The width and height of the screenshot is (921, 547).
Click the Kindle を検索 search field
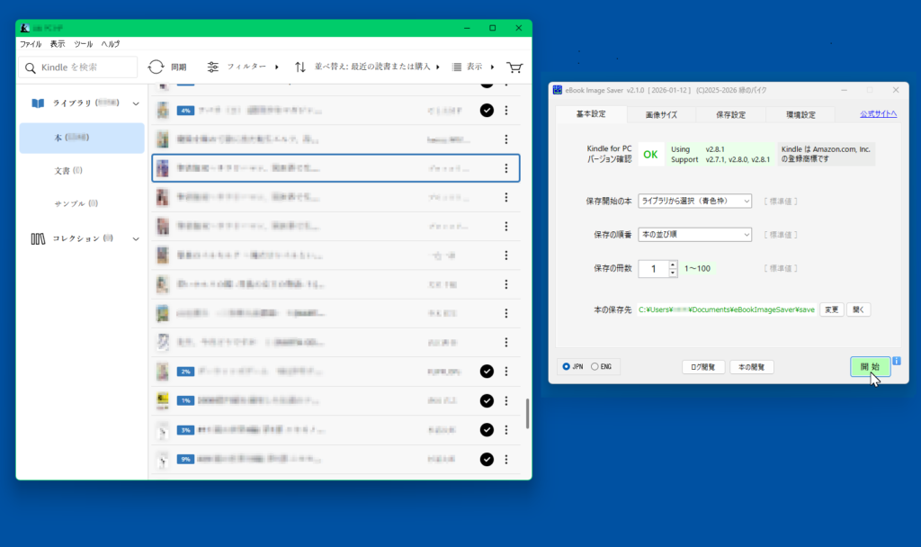(x=78, y=67)
